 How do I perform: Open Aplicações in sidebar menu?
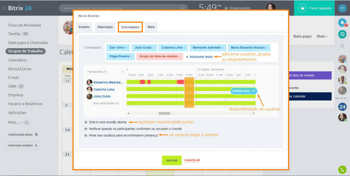coord(17,113)
